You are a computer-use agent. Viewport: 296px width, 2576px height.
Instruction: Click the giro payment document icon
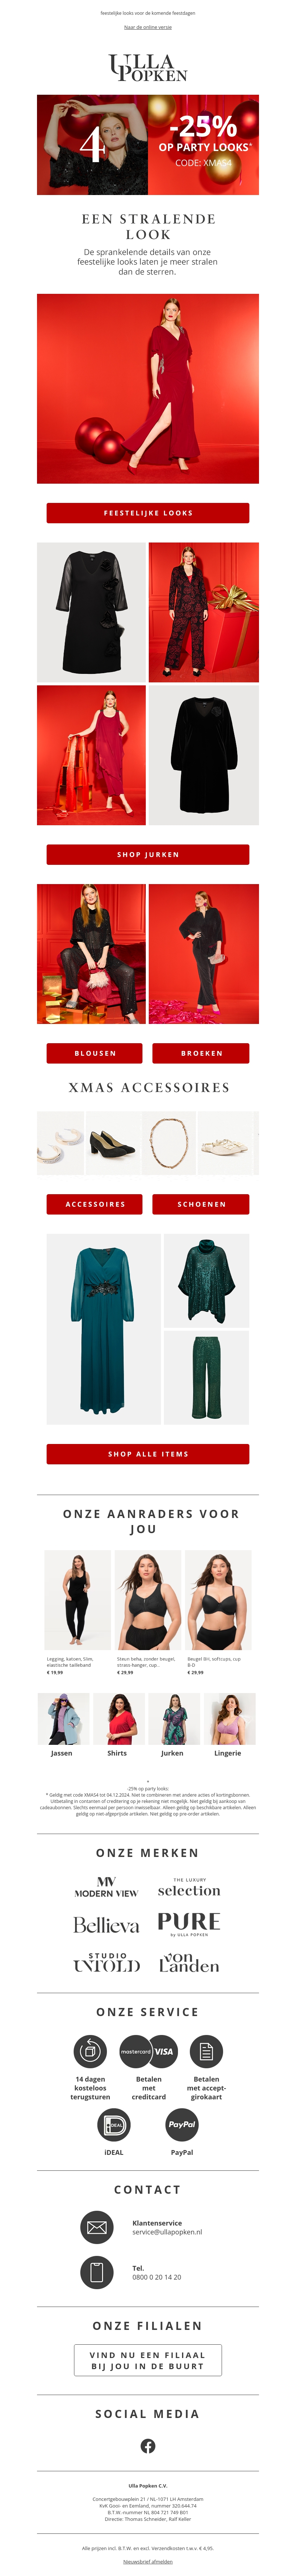(x=206, y=2051)
